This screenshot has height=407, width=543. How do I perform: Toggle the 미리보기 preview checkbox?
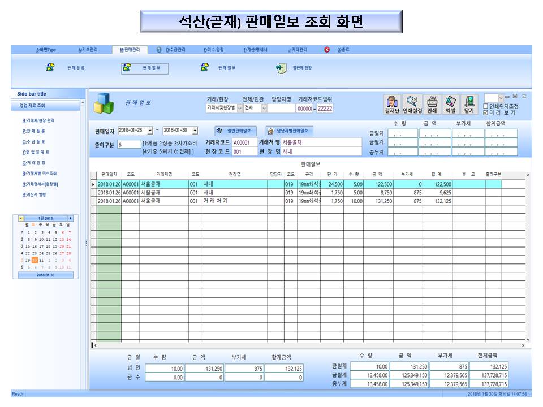pyautogui.click(x=486, y=112)
